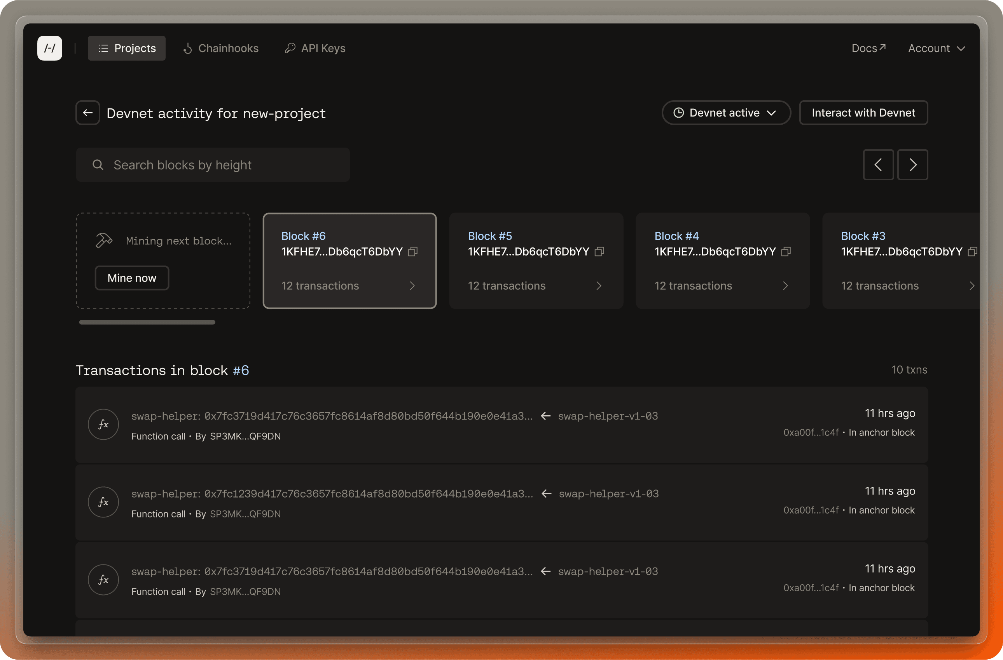Copy the Block #6 hash
This screenshot has width=1003, height=660.
tap(413, 251)
